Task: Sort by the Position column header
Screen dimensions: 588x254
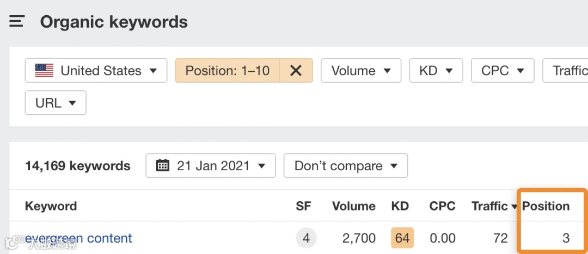Action: pos(546,206)
